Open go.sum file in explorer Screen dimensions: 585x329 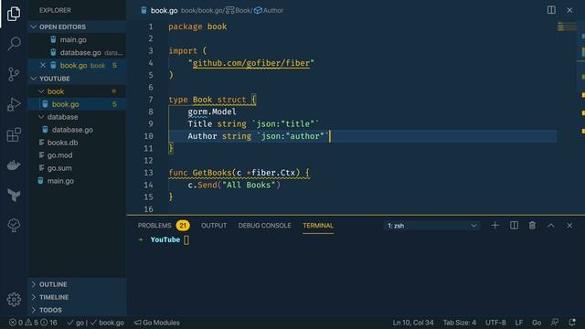pos(77,168)
